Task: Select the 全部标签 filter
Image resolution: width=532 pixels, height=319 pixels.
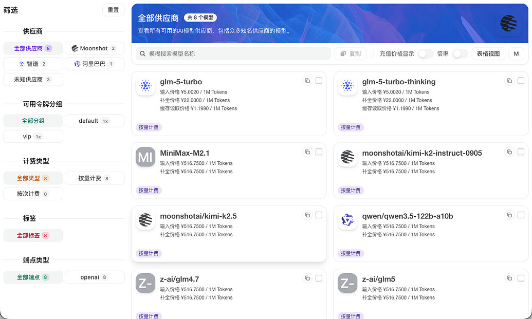Action: click(x=33, y=235)
